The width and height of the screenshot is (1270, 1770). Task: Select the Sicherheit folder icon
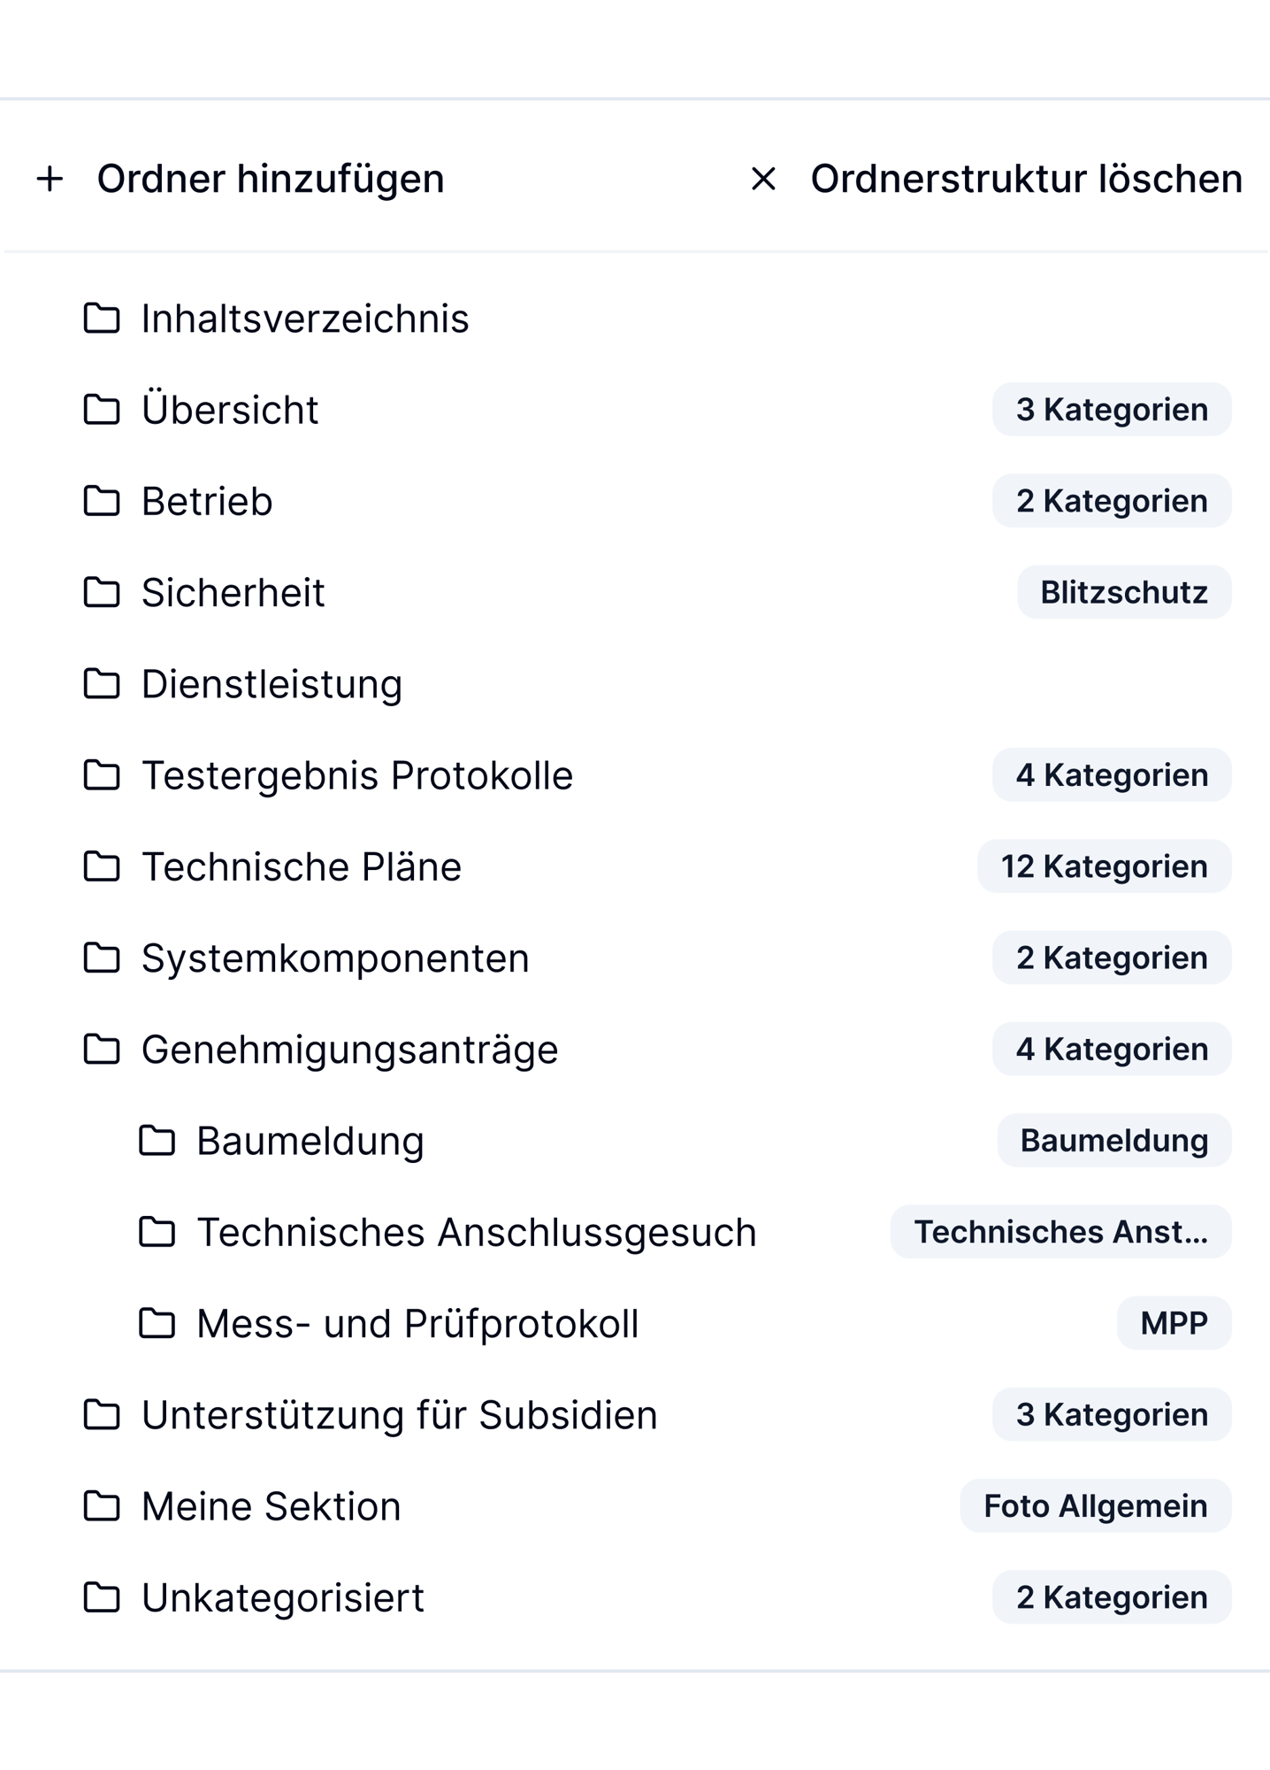[102, 592]
